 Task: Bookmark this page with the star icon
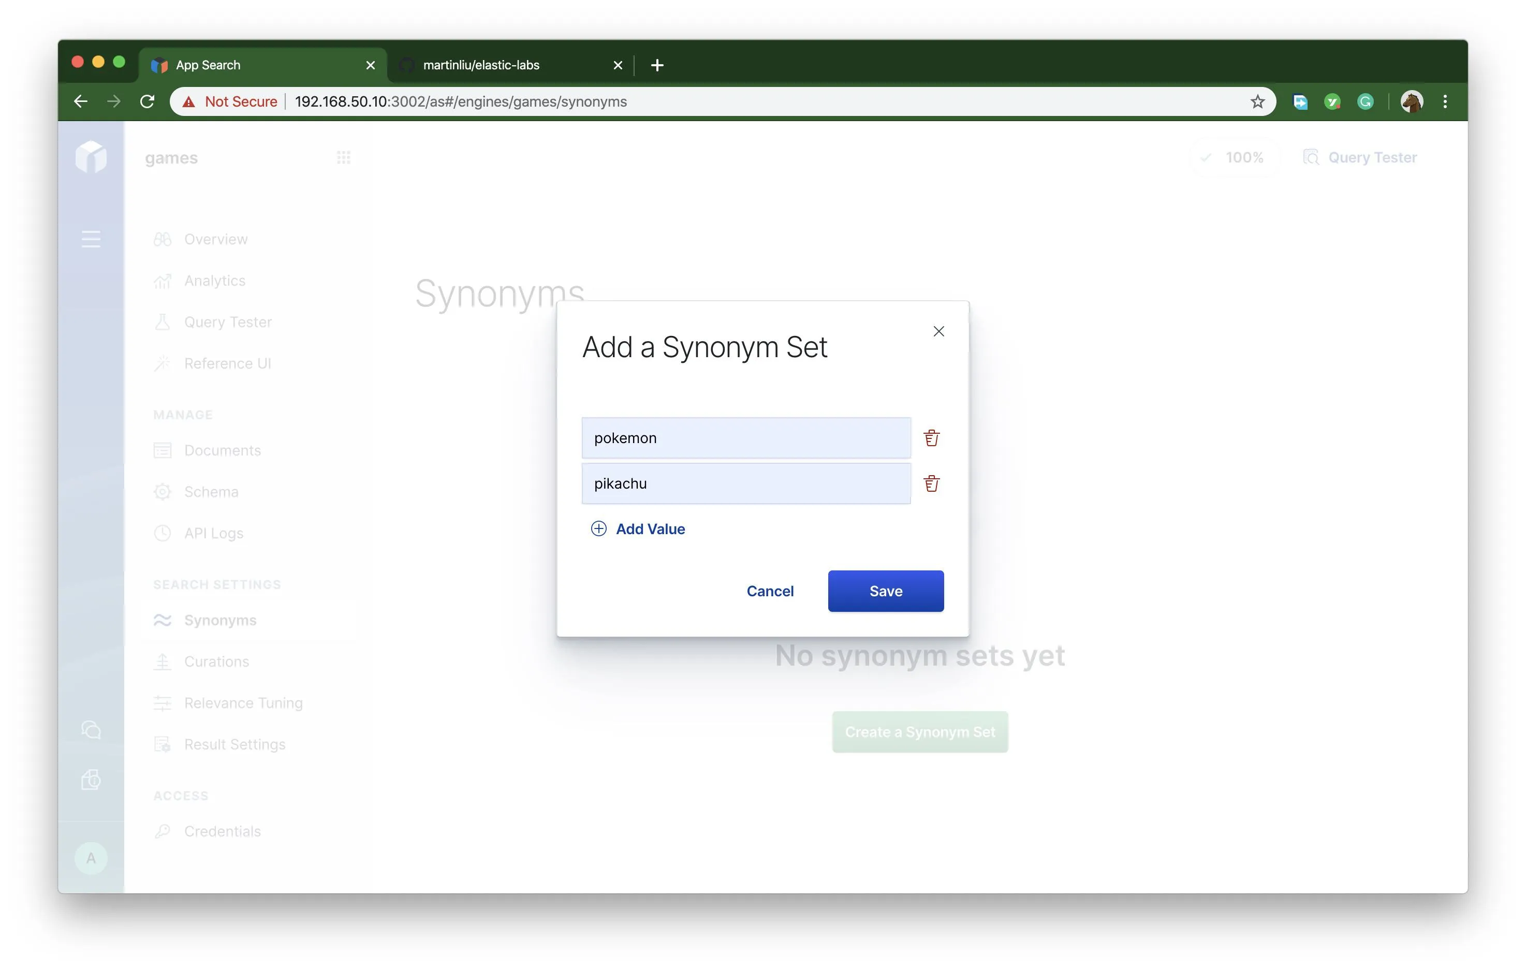pos(1257,101)
